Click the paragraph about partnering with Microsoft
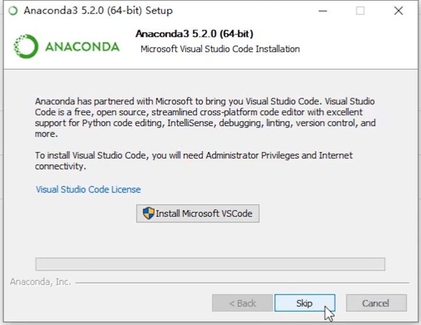Screen dimensions: 421x325 point(205,117)
